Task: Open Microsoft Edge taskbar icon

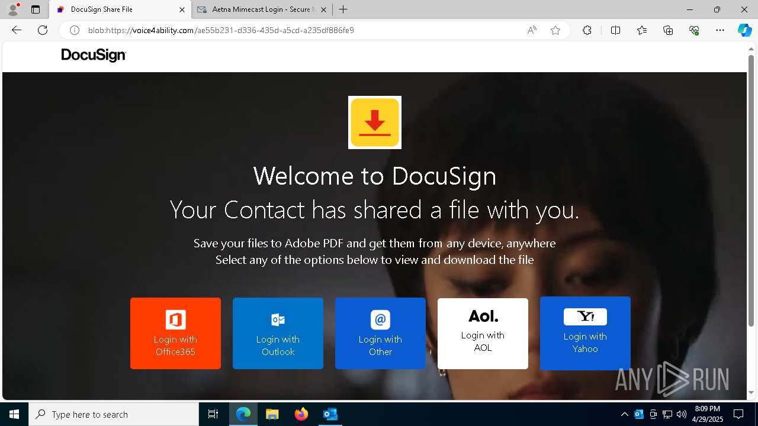Action: click(x=243, y=414)
